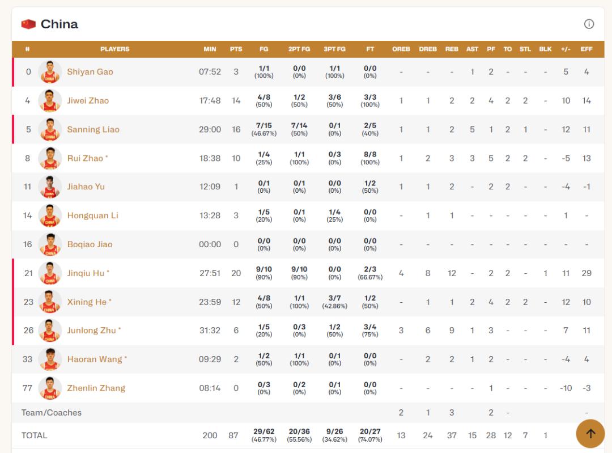This screenshot has height=453, width=612.
Task: Select Hongquan Li's player photo
Action: [50, 215]
